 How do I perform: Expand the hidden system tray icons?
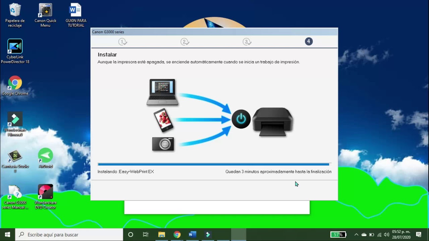click(356, 235)
